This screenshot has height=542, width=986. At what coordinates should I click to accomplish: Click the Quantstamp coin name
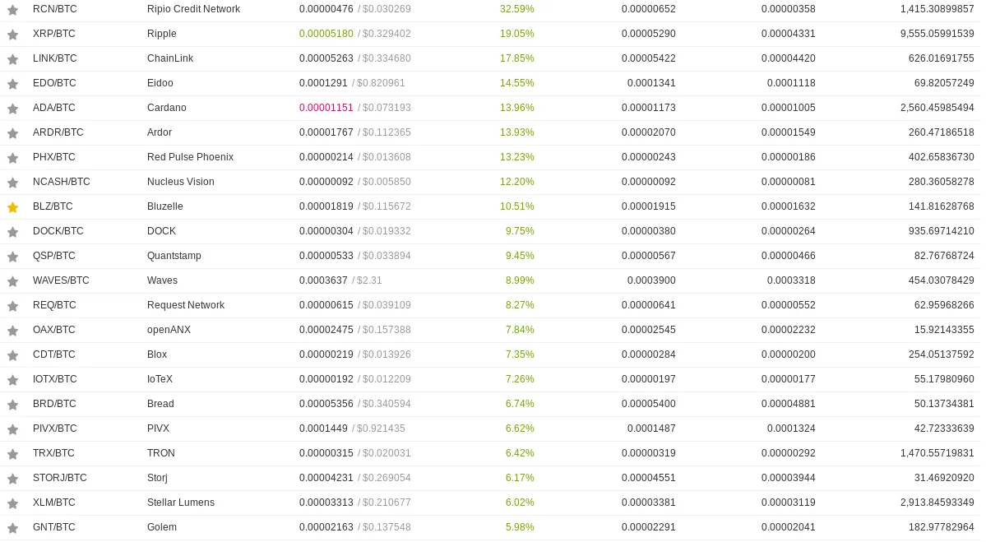174,256
